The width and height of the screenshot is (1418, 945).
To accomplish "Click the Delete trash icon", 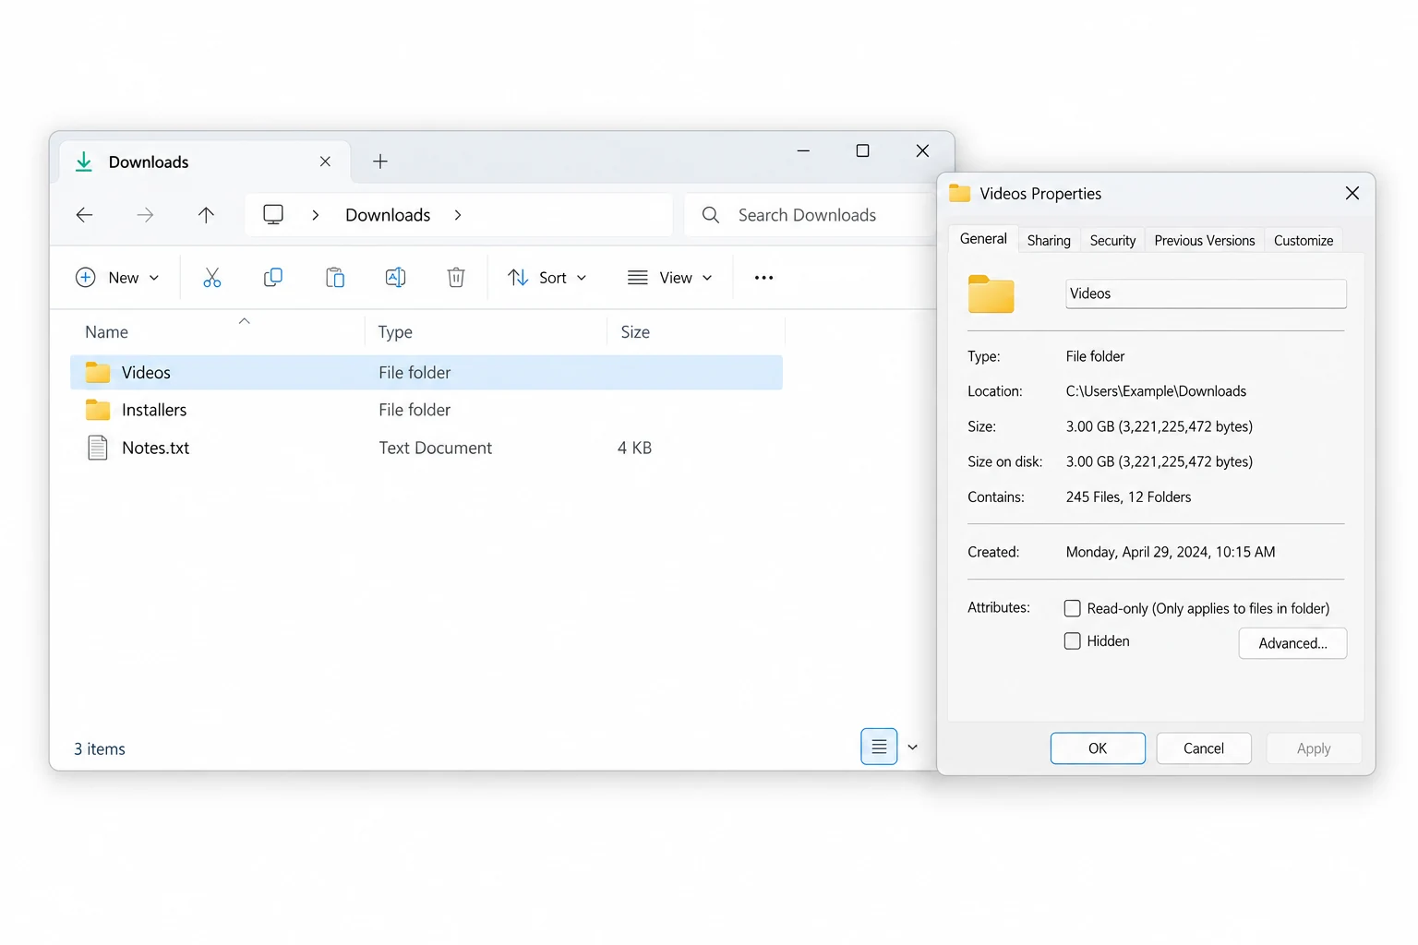I will click(x=456, y=278).
